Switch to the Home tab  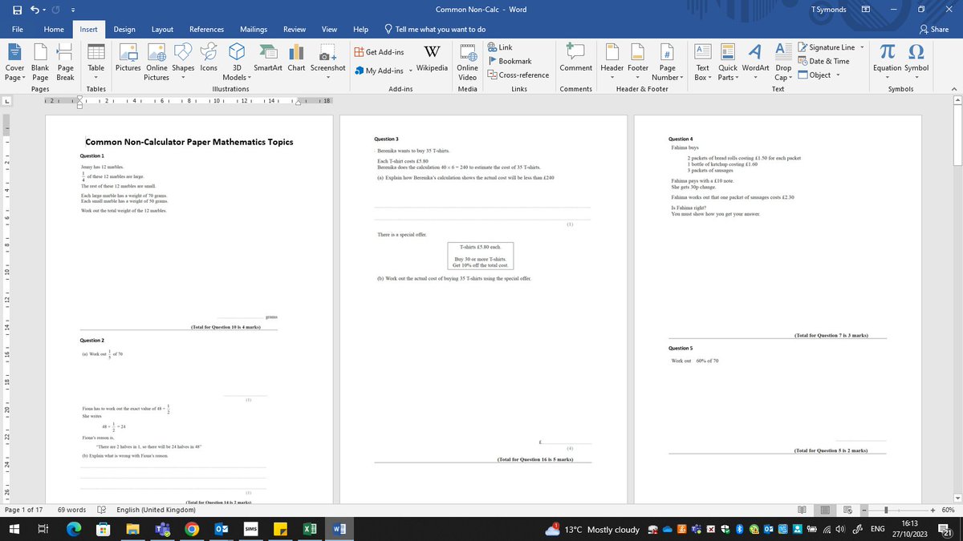[x=54, y=30]
